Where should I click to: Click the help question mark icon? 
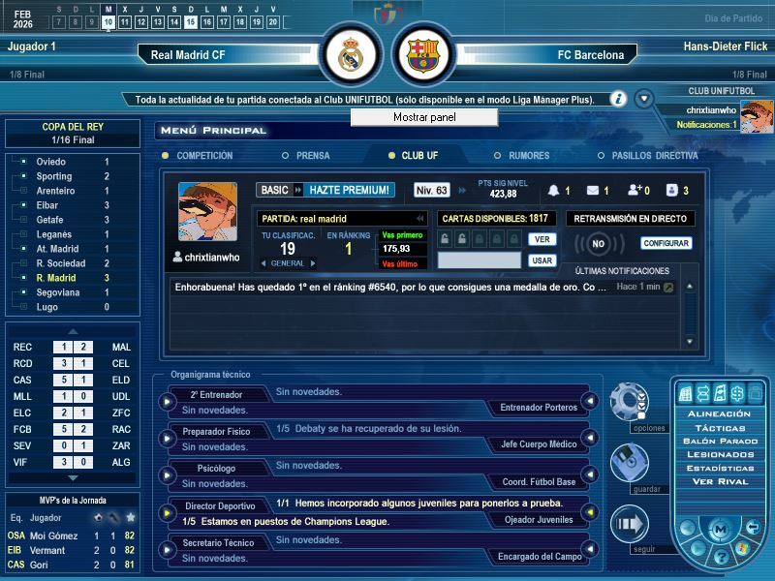[x=720, y=558]
